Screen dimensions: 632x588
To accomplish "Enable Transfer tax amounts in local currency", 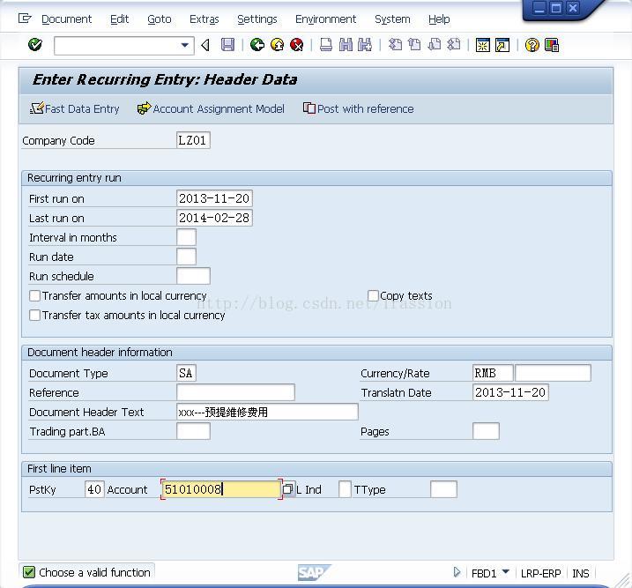I will pyautogui.click(x=34, y=316).
